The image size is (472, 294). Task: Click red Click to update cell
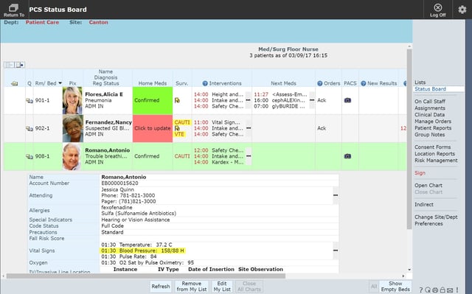point(153,128)
